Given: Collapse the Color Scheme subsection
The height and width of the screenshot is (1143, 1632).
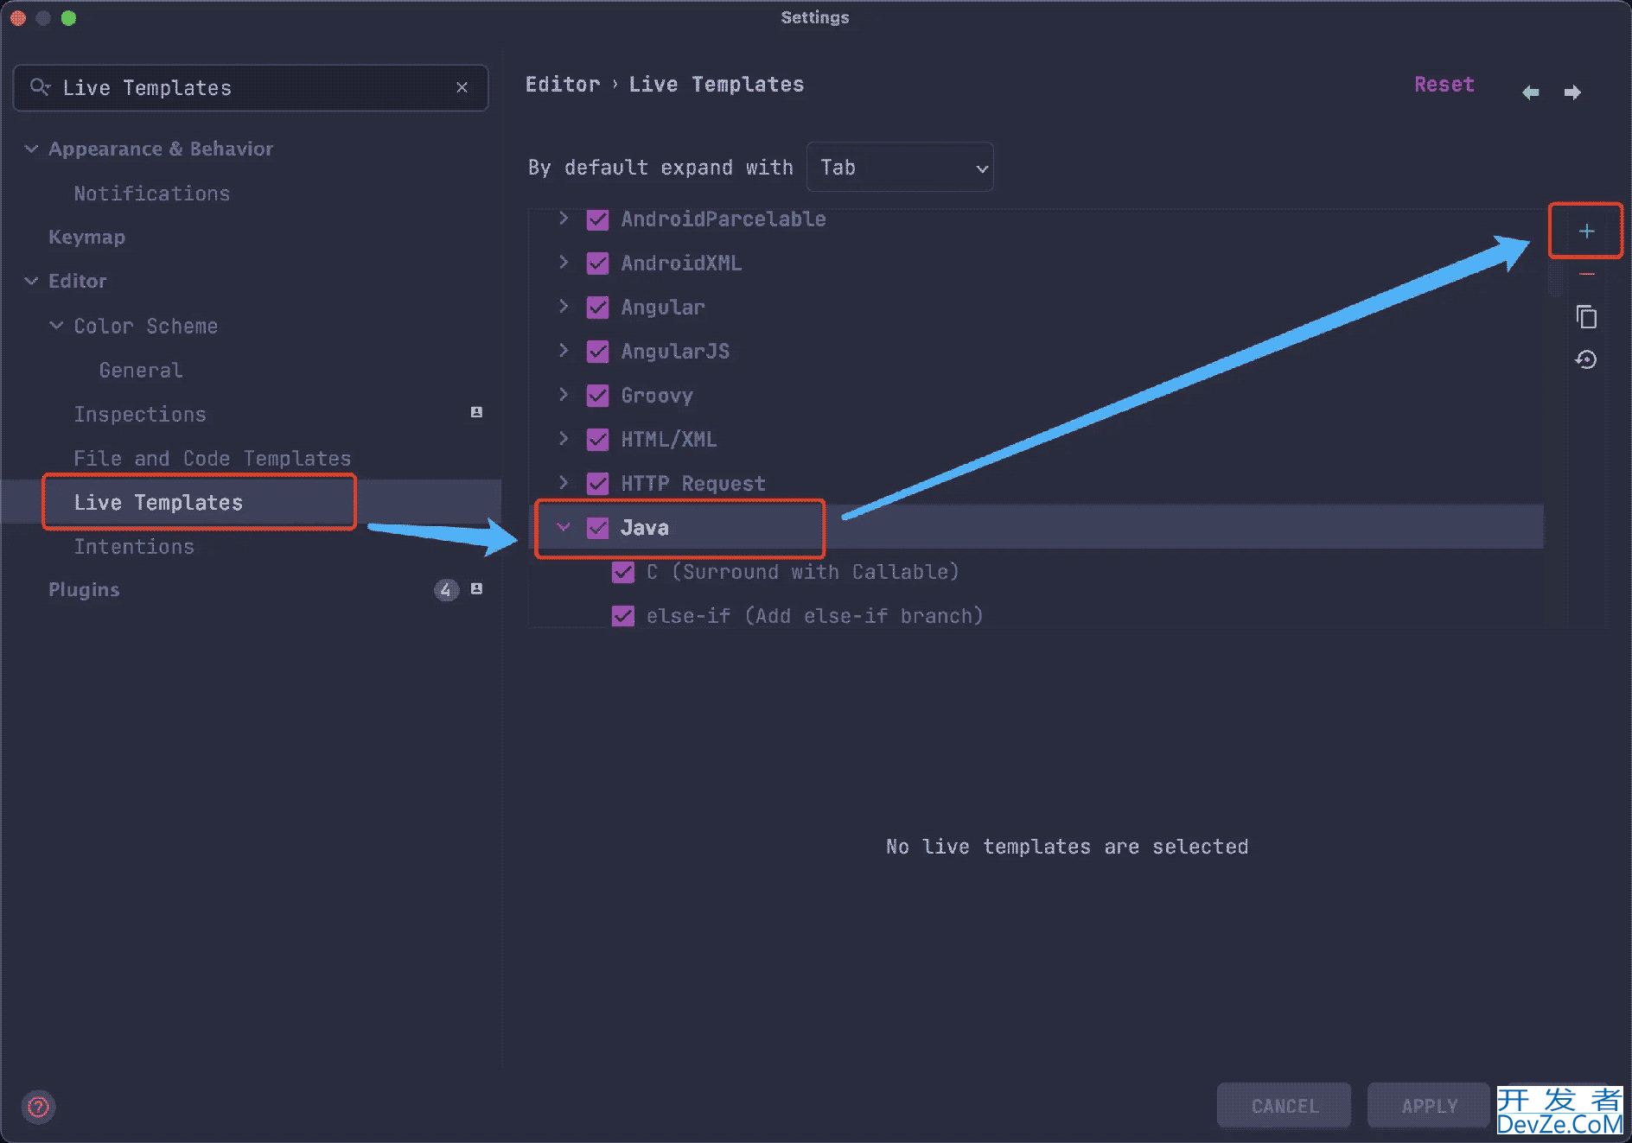Looking at the screenshot, I should [56, 326].
